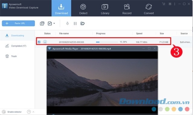Screen dimensions: 193x115
Task: Click the Apowersoft app logo
Action: point(5,6)
